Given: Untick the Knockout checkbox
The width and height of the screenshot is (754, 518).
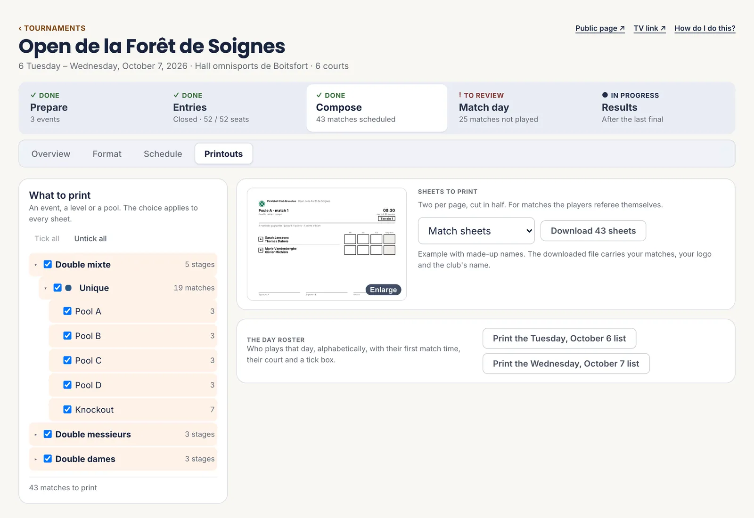Looking at the screenshot, I should 67,409.
